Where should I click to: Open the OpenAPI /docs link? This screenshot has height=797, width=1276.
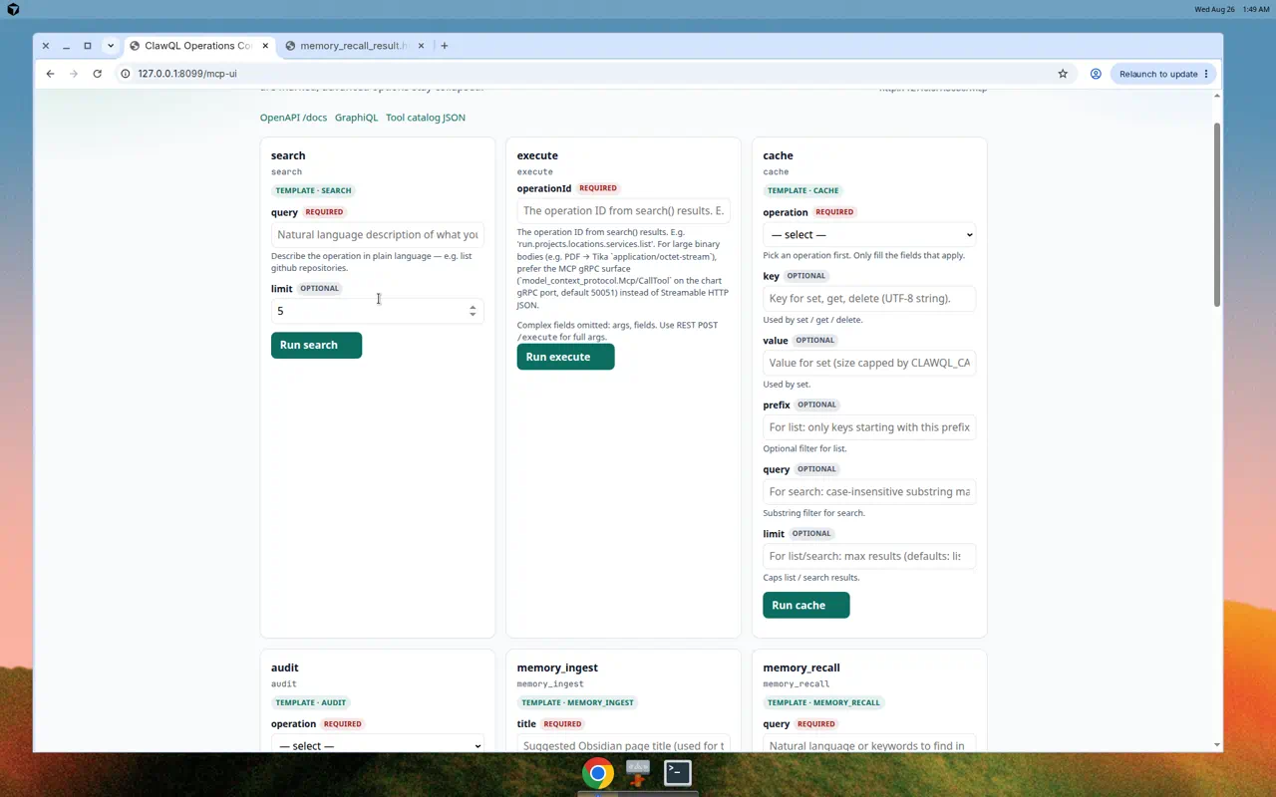(x=293, y=118)
